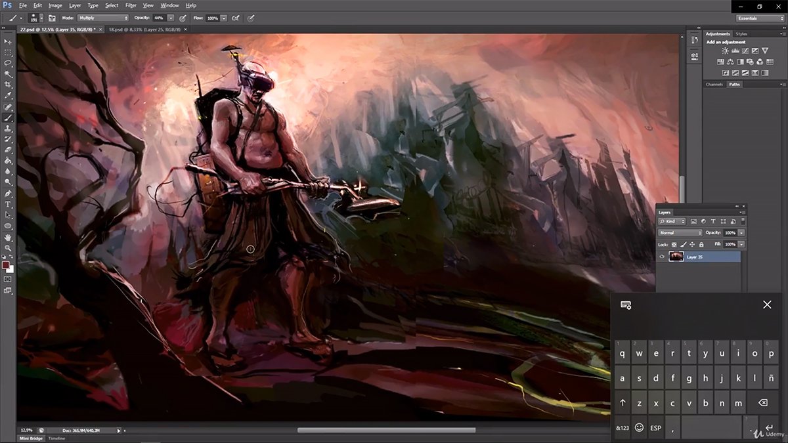Image resolution: width=788 pixels, height=443 pixels.
Task: Toggle the pixel layer filter in Layers
Action: (693, 222)
